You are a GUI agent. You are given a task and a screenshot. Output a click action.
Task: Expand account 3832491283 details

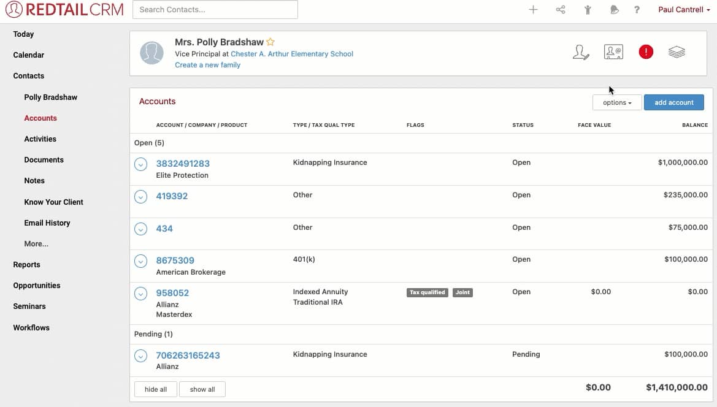tap(141, 164)
